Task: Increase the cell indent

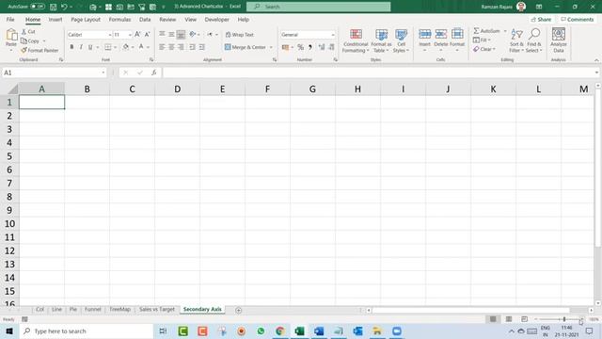Action: tap(201, 47)
